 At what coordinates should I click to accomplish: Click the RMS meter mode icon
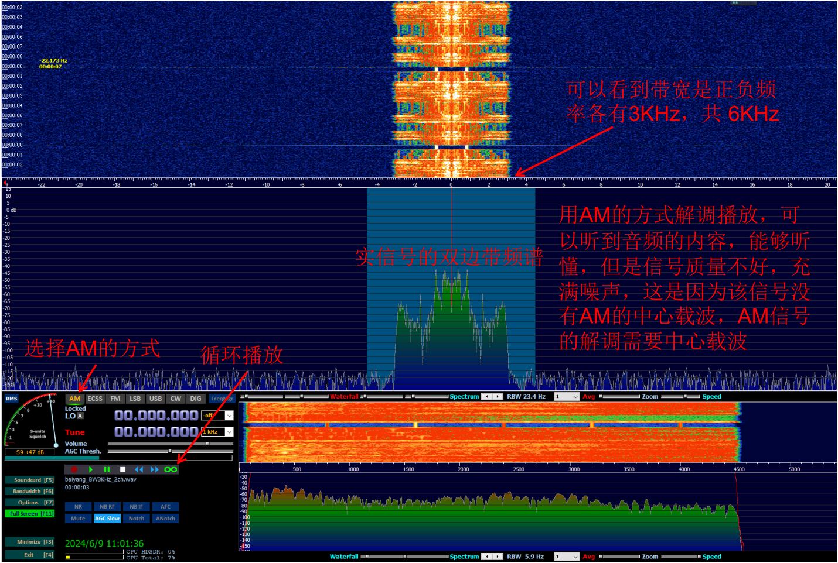12,399
